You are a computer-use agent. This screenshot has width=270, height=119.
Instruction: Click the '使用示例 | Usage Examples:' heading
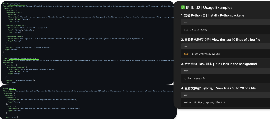(x=209, y=8)
